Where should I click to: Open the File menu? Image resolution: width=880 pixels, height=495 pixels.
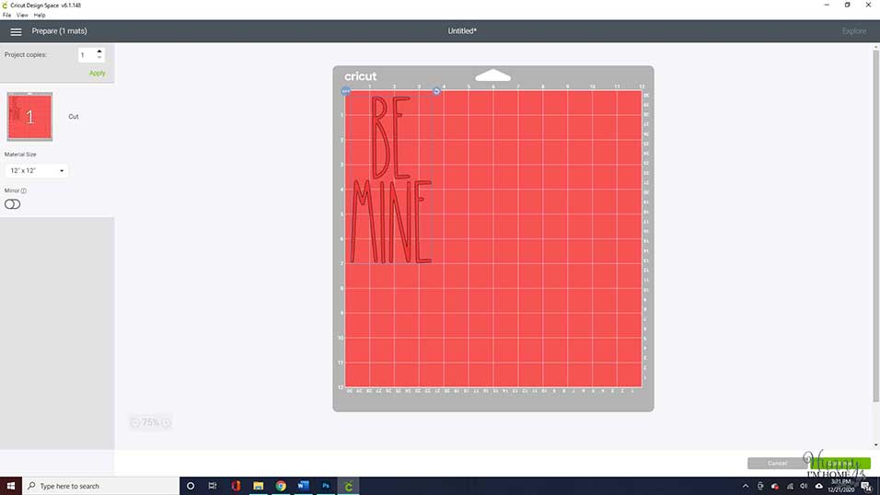[6, 15]
